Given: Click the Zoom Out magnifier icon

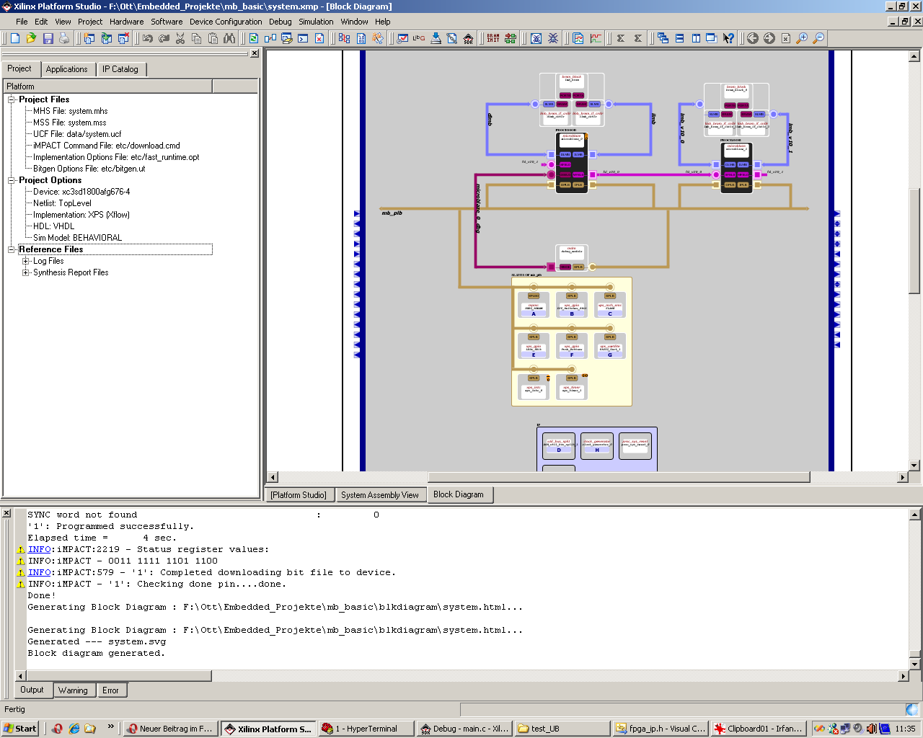Looking at the screenshot, I should coord(818,38).
